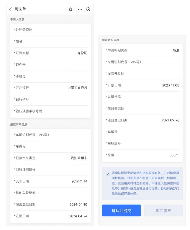
Task: Open the three-dot more menu
Action: tap(80, 9)
